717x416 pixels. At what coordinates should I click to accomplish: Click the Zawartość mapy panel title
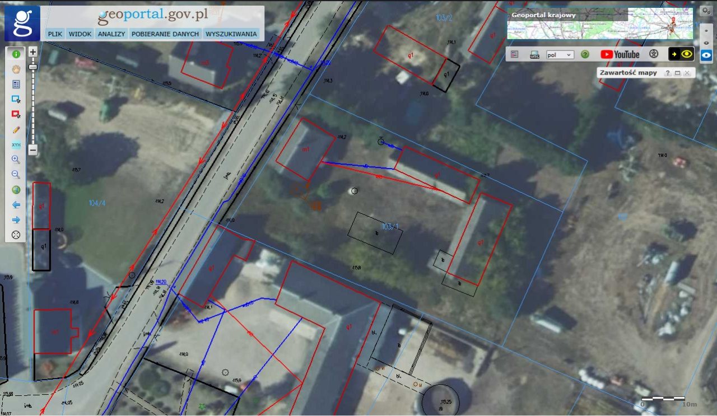[x=628, y=73]
